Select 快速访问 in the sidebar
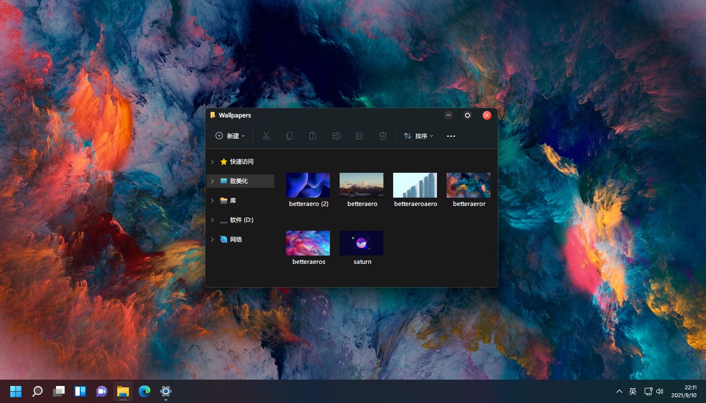Screen dimensions: 706x403 (237, 162)
